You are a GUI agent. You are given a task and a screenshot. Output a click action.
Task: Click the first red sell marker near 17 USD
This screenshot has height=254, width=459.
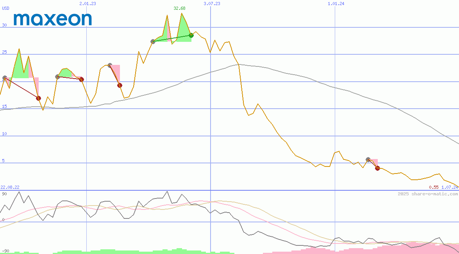pos(38,98)
